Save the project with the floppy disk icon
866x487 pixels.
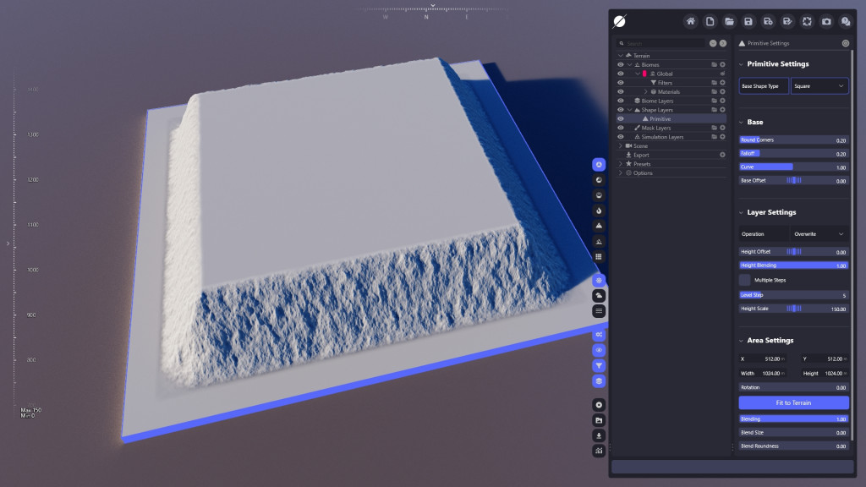pos(748,21)
